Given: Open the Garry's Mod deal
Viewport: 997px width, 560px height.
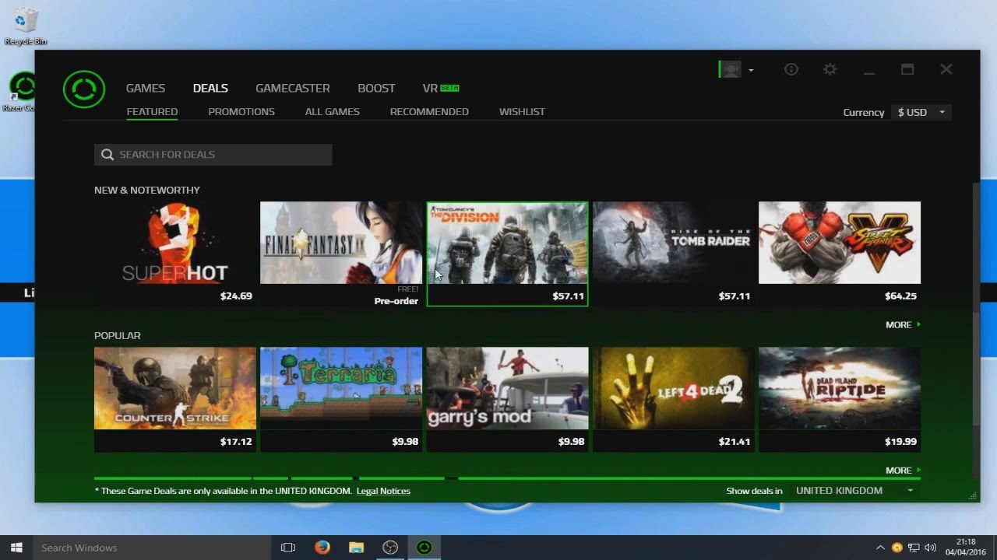Looking at the screenshot, I should click(x=507, y=399).
